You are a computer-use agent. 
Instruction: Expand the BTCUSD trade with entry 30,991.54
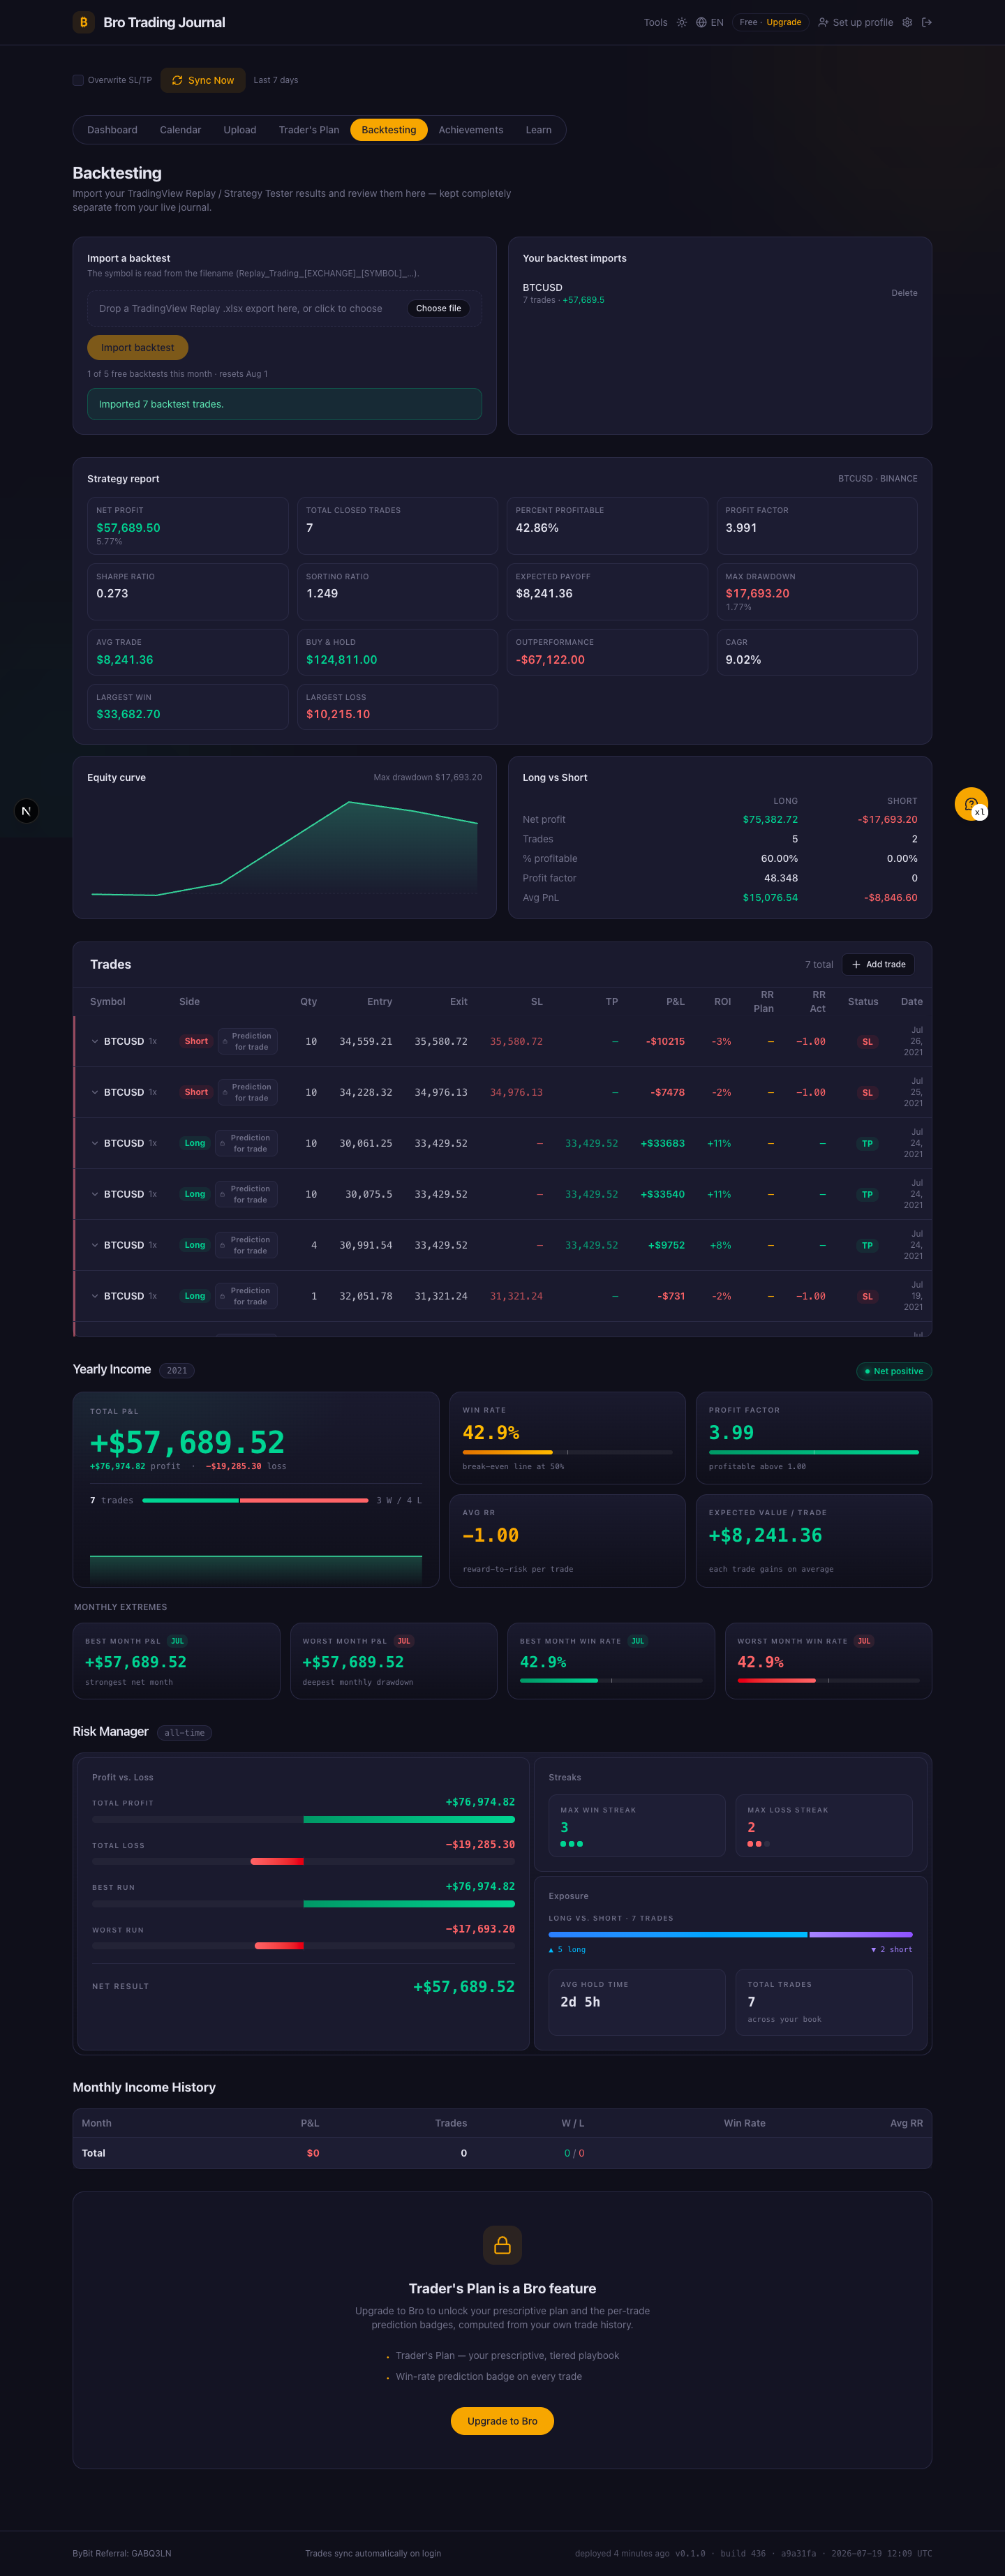coord(95,1245)
